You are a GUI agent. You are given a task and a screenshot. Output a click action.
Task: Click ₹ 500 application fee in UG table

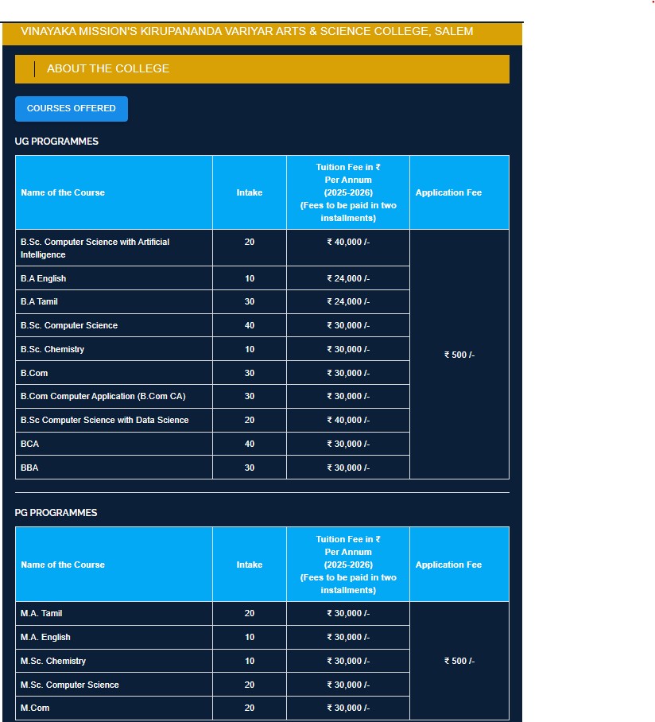click(459, 355)
